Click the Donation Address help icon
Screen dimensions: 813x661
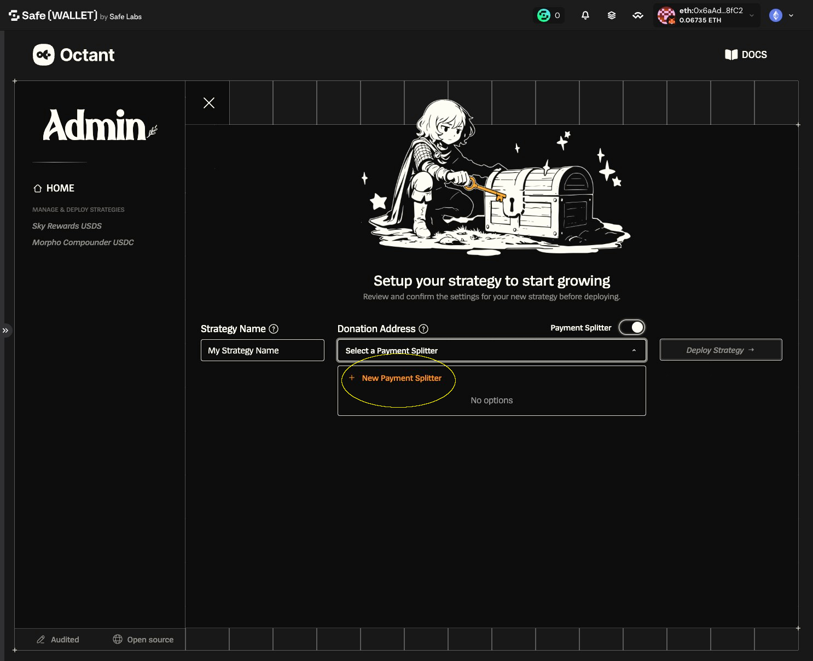[x=423, y=329]
